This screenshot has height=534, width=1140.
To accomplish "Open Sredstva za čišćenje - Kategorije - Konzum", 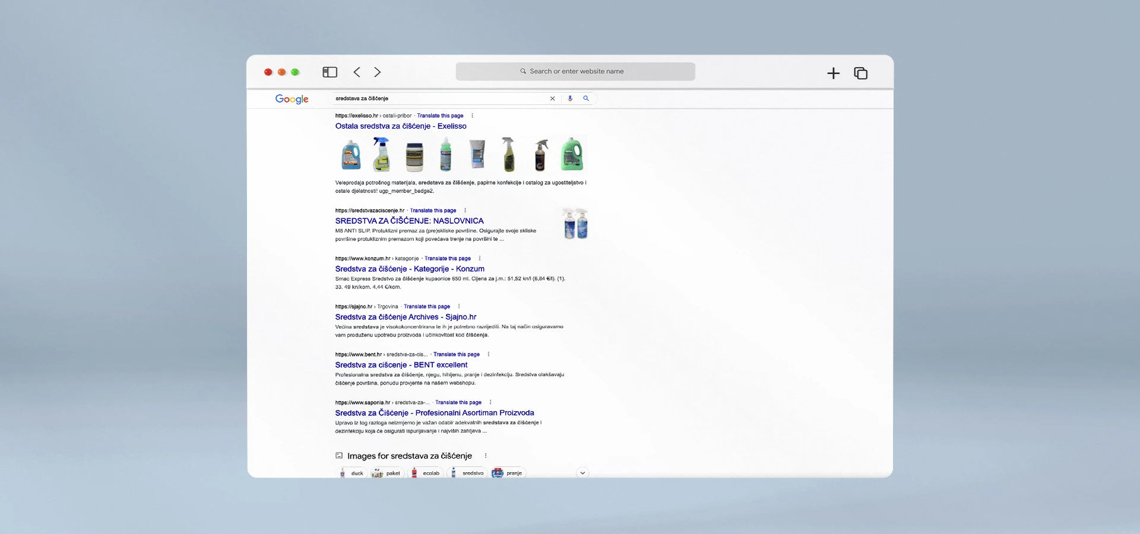I will 410,269.
